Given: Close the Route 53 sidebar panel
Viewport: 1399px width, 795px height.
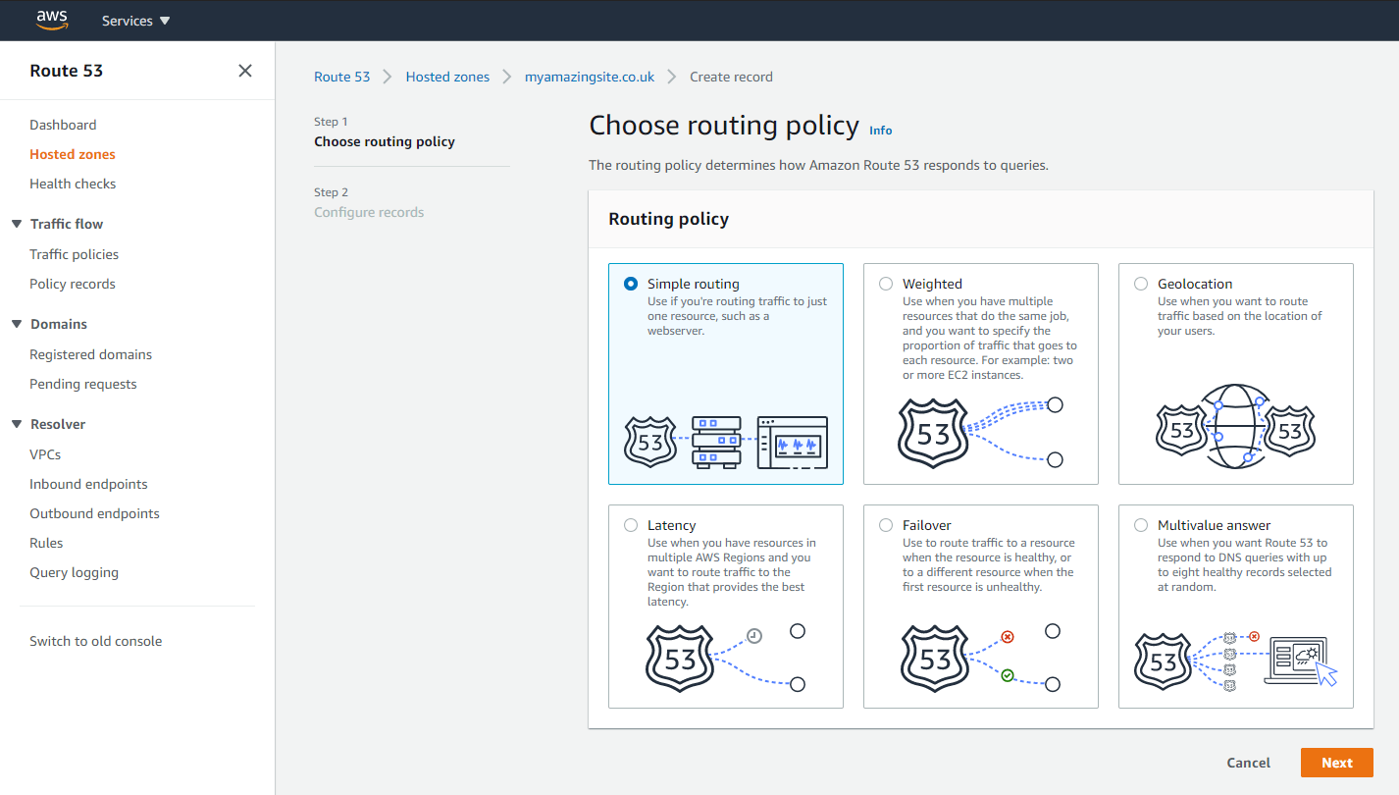Looking at the screenshot, I should (245, 71).
